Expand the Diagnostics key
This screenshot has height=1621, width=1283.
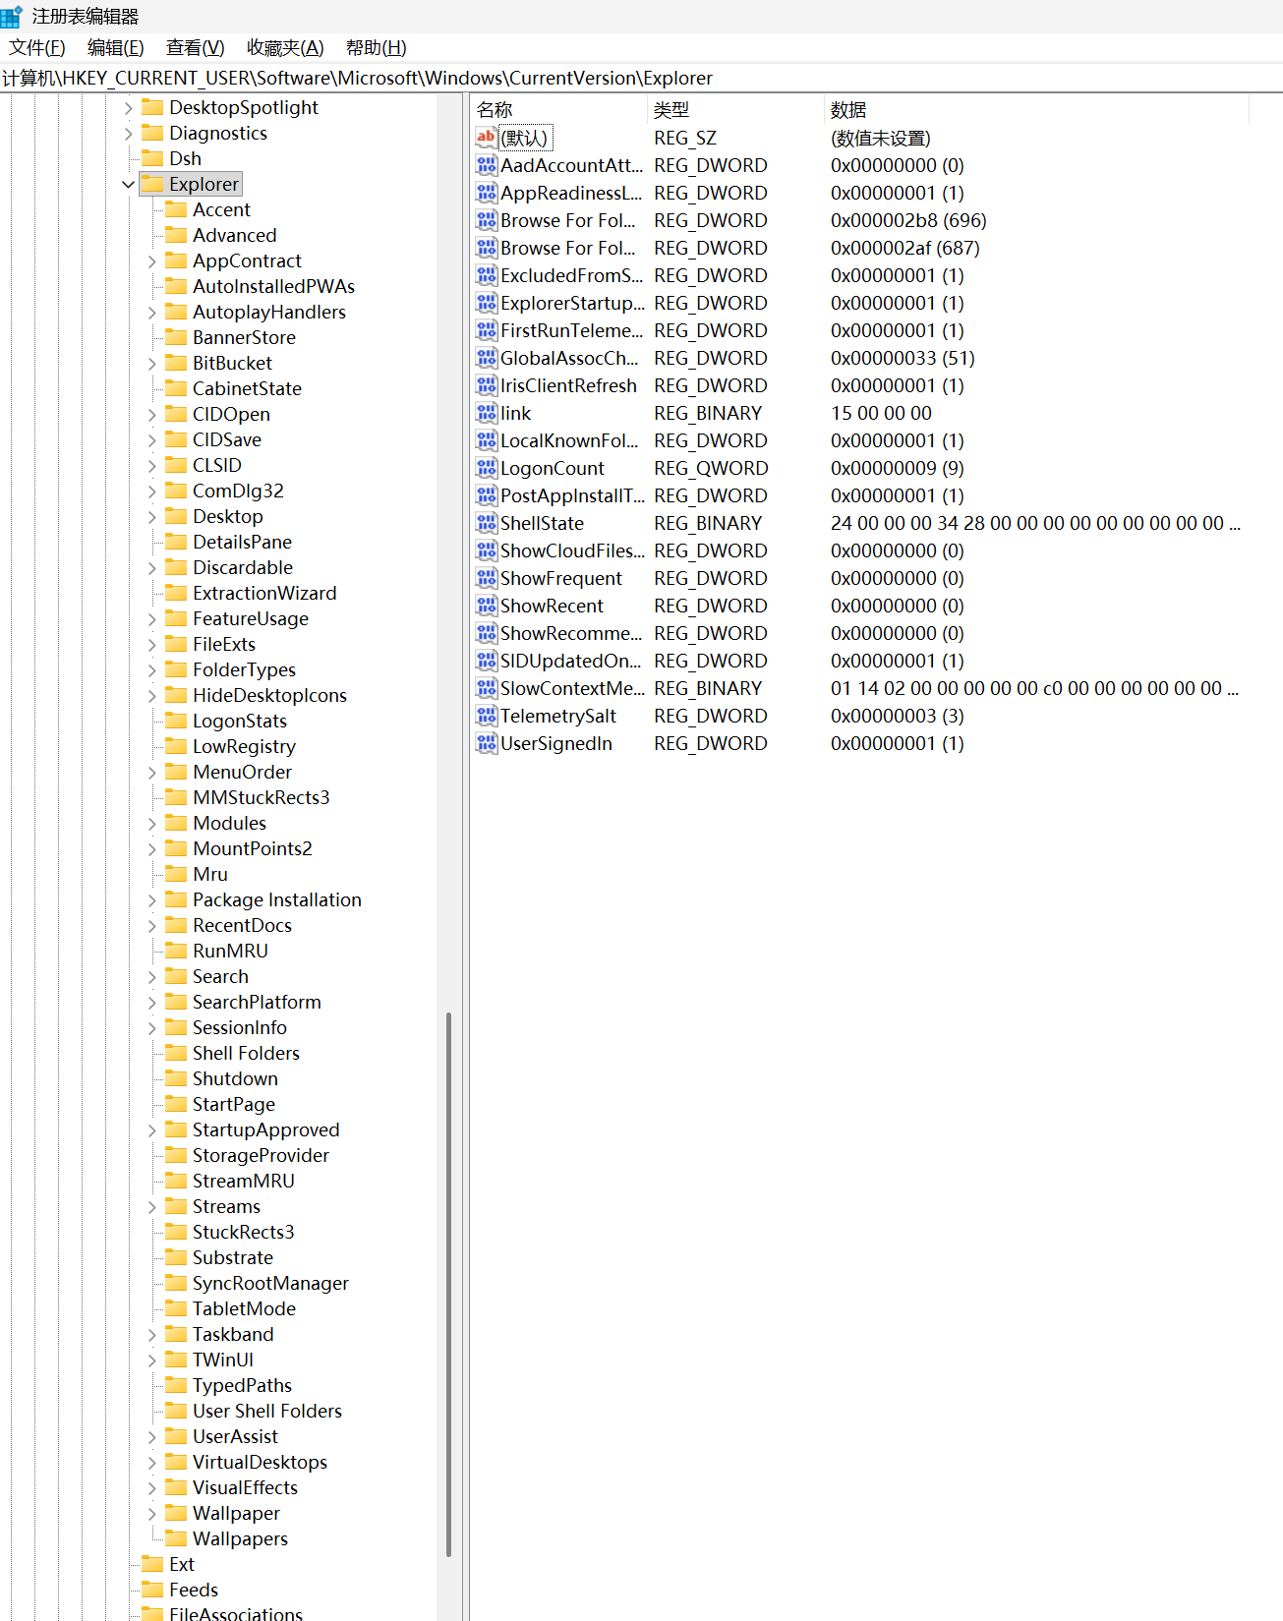pyautogui.click(x=128, y=133)
